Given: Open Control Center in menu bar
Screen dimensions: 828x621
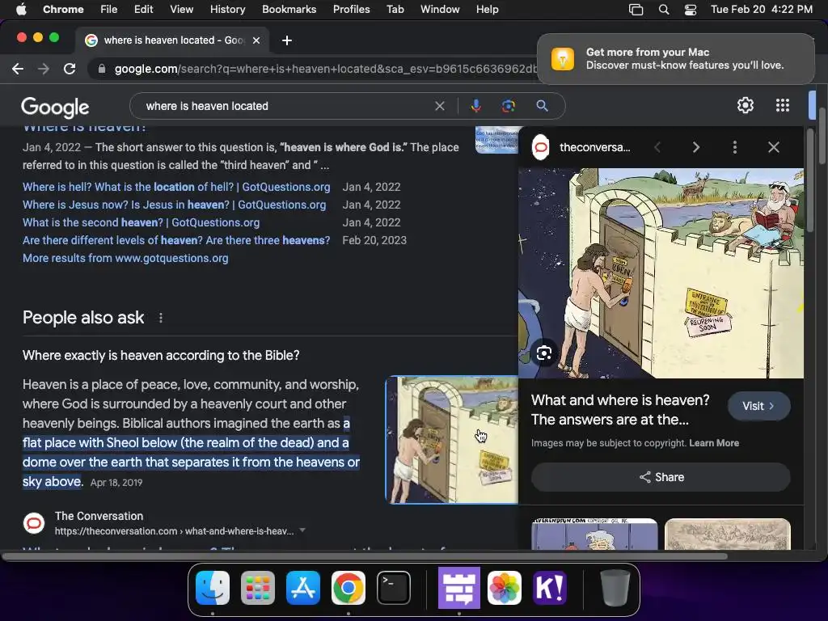Looking at the screenshot, I should (691, 10).
